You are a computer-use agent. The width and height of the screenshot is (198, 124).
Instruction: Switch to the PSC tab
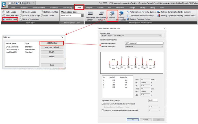coord(110,8)
